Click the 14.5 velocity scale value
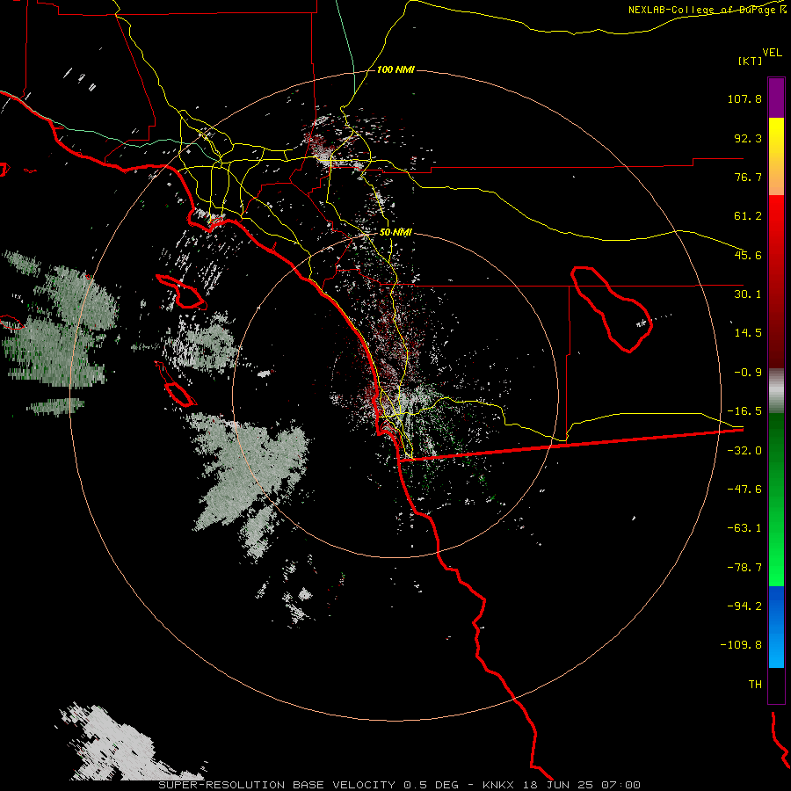Viewport: 791px width, 791px height. coord(748,333)
